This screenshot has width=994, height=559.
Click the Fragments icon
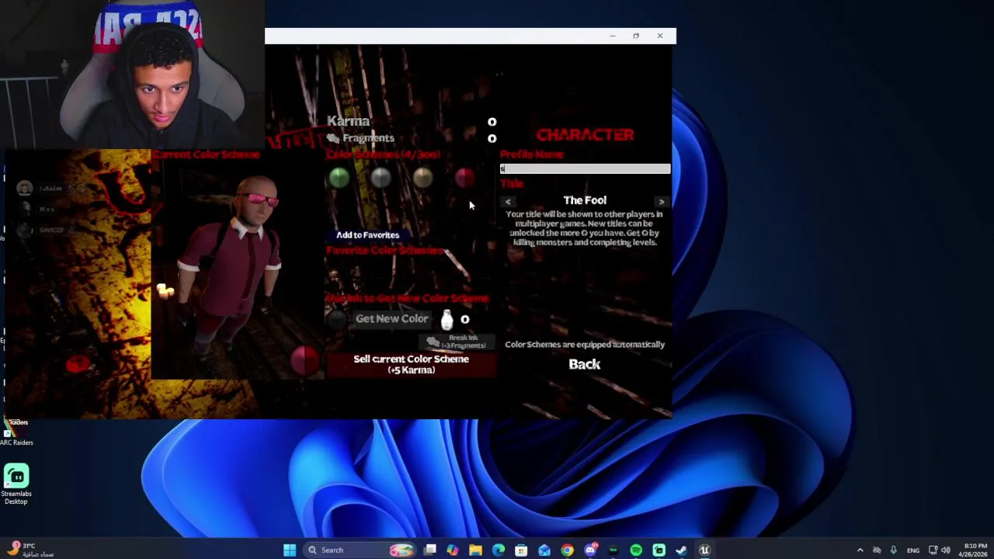[333, 138]
